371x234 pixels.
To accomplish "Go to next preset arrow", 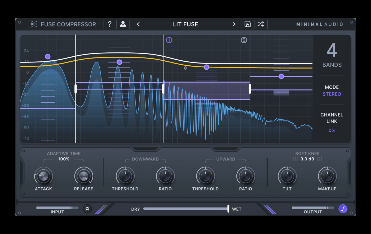I will (x=234, y=24).
